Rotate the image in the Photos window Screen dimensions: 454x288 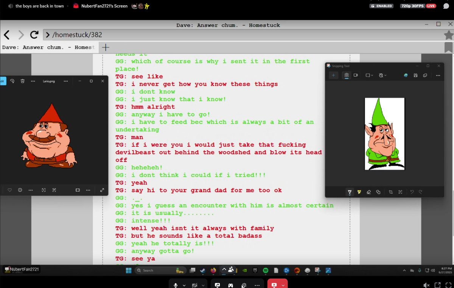(x=12, y=81)
